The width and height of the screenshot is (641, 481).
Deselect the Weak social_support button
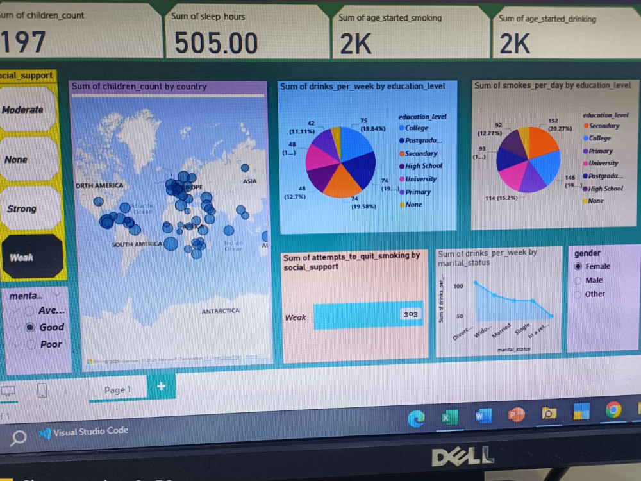tap(32, 257)
